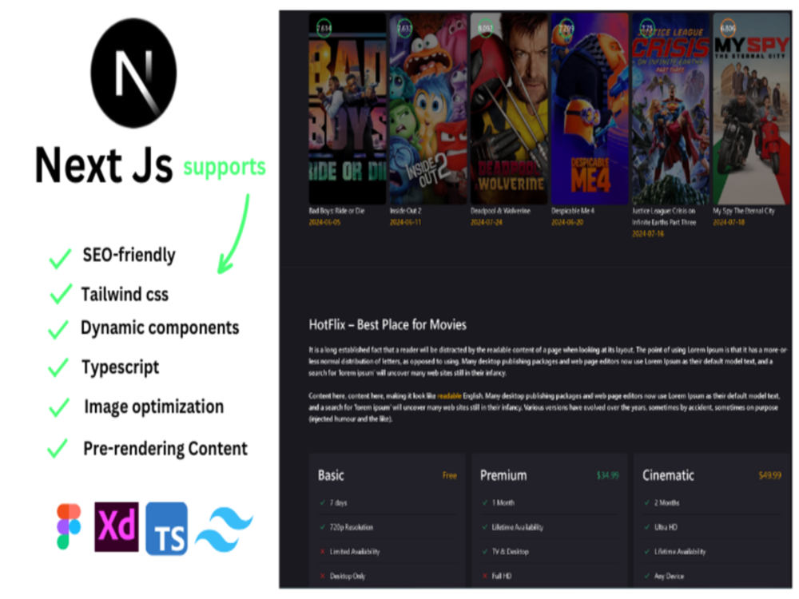Click the yellow 'readable' link in paragraph
Image resolution: width=799 pixels, height=599 pixels.
pos(449,396)
